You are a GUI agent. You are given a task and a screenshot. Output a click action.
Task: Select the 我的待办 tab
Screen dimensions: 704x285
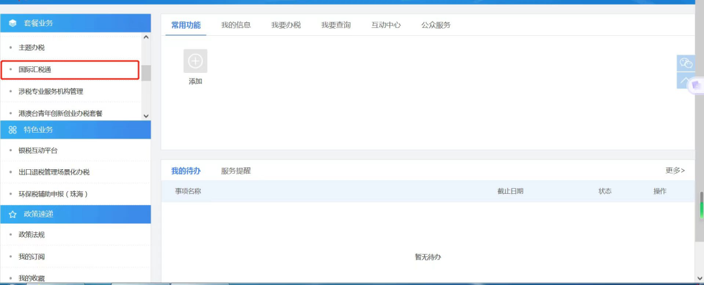pyautogui.click(x=186, y=170)
